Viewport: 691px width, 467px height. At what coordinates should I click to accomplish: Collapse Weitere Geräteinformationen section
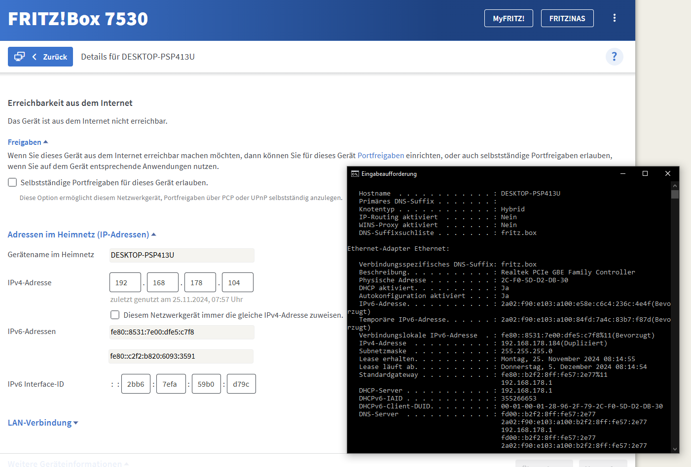click(68, 464)
